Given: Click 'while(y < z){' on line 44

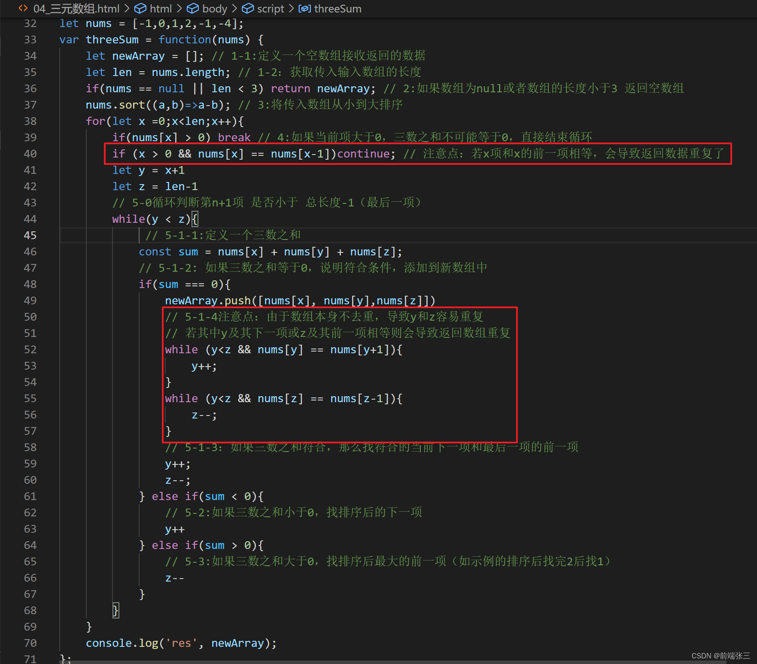Looking at the screenshot, I should tap(155, 219).
